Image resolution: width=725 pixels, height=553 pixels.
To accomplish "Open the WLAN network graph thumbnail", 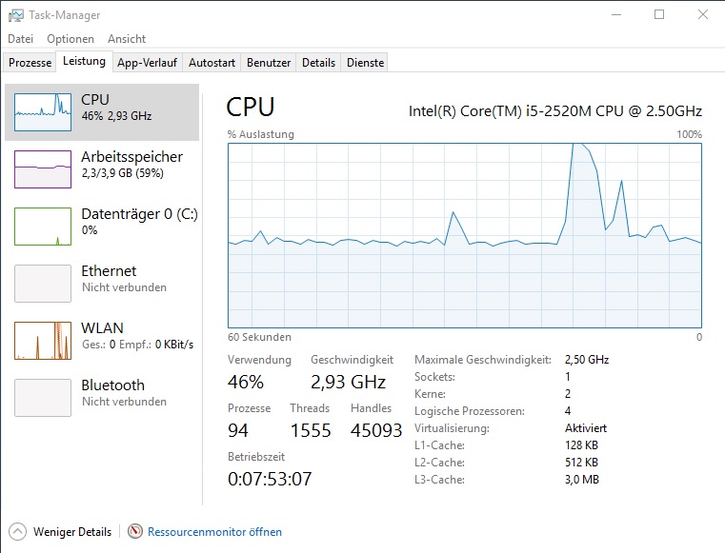I will [x=43, y=341].
